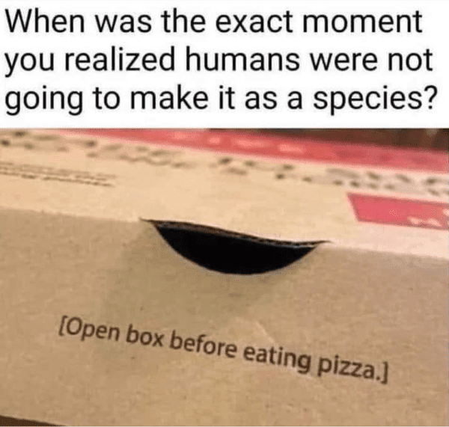This screenshot has width=449, height=427.
Task: Click the word 'box' printed on the cardboard
Action: click(144, 336)
